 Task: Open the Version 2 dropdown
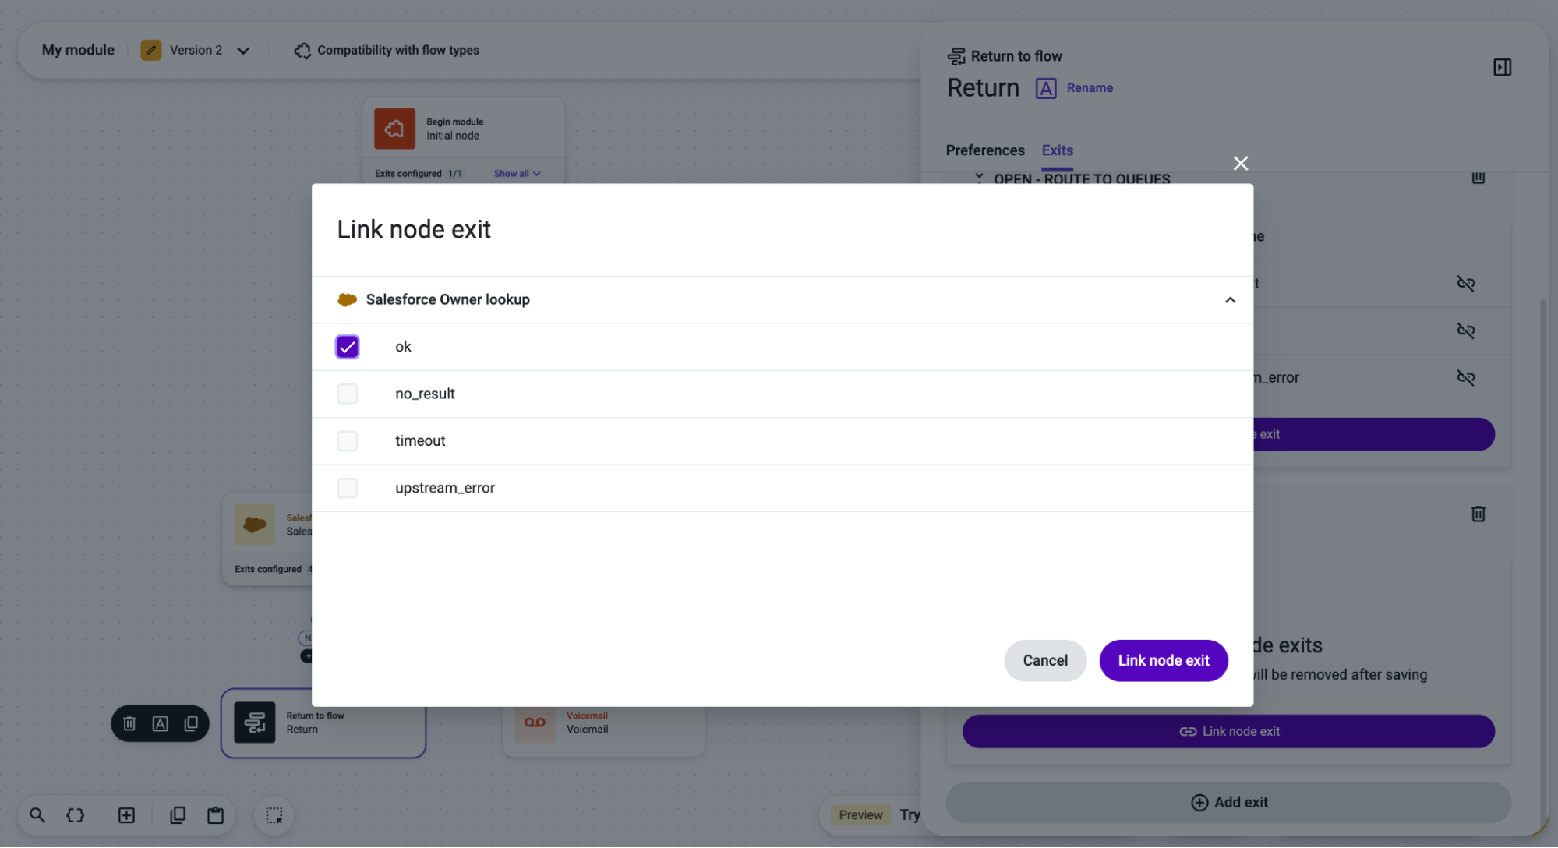coord(242,51)
